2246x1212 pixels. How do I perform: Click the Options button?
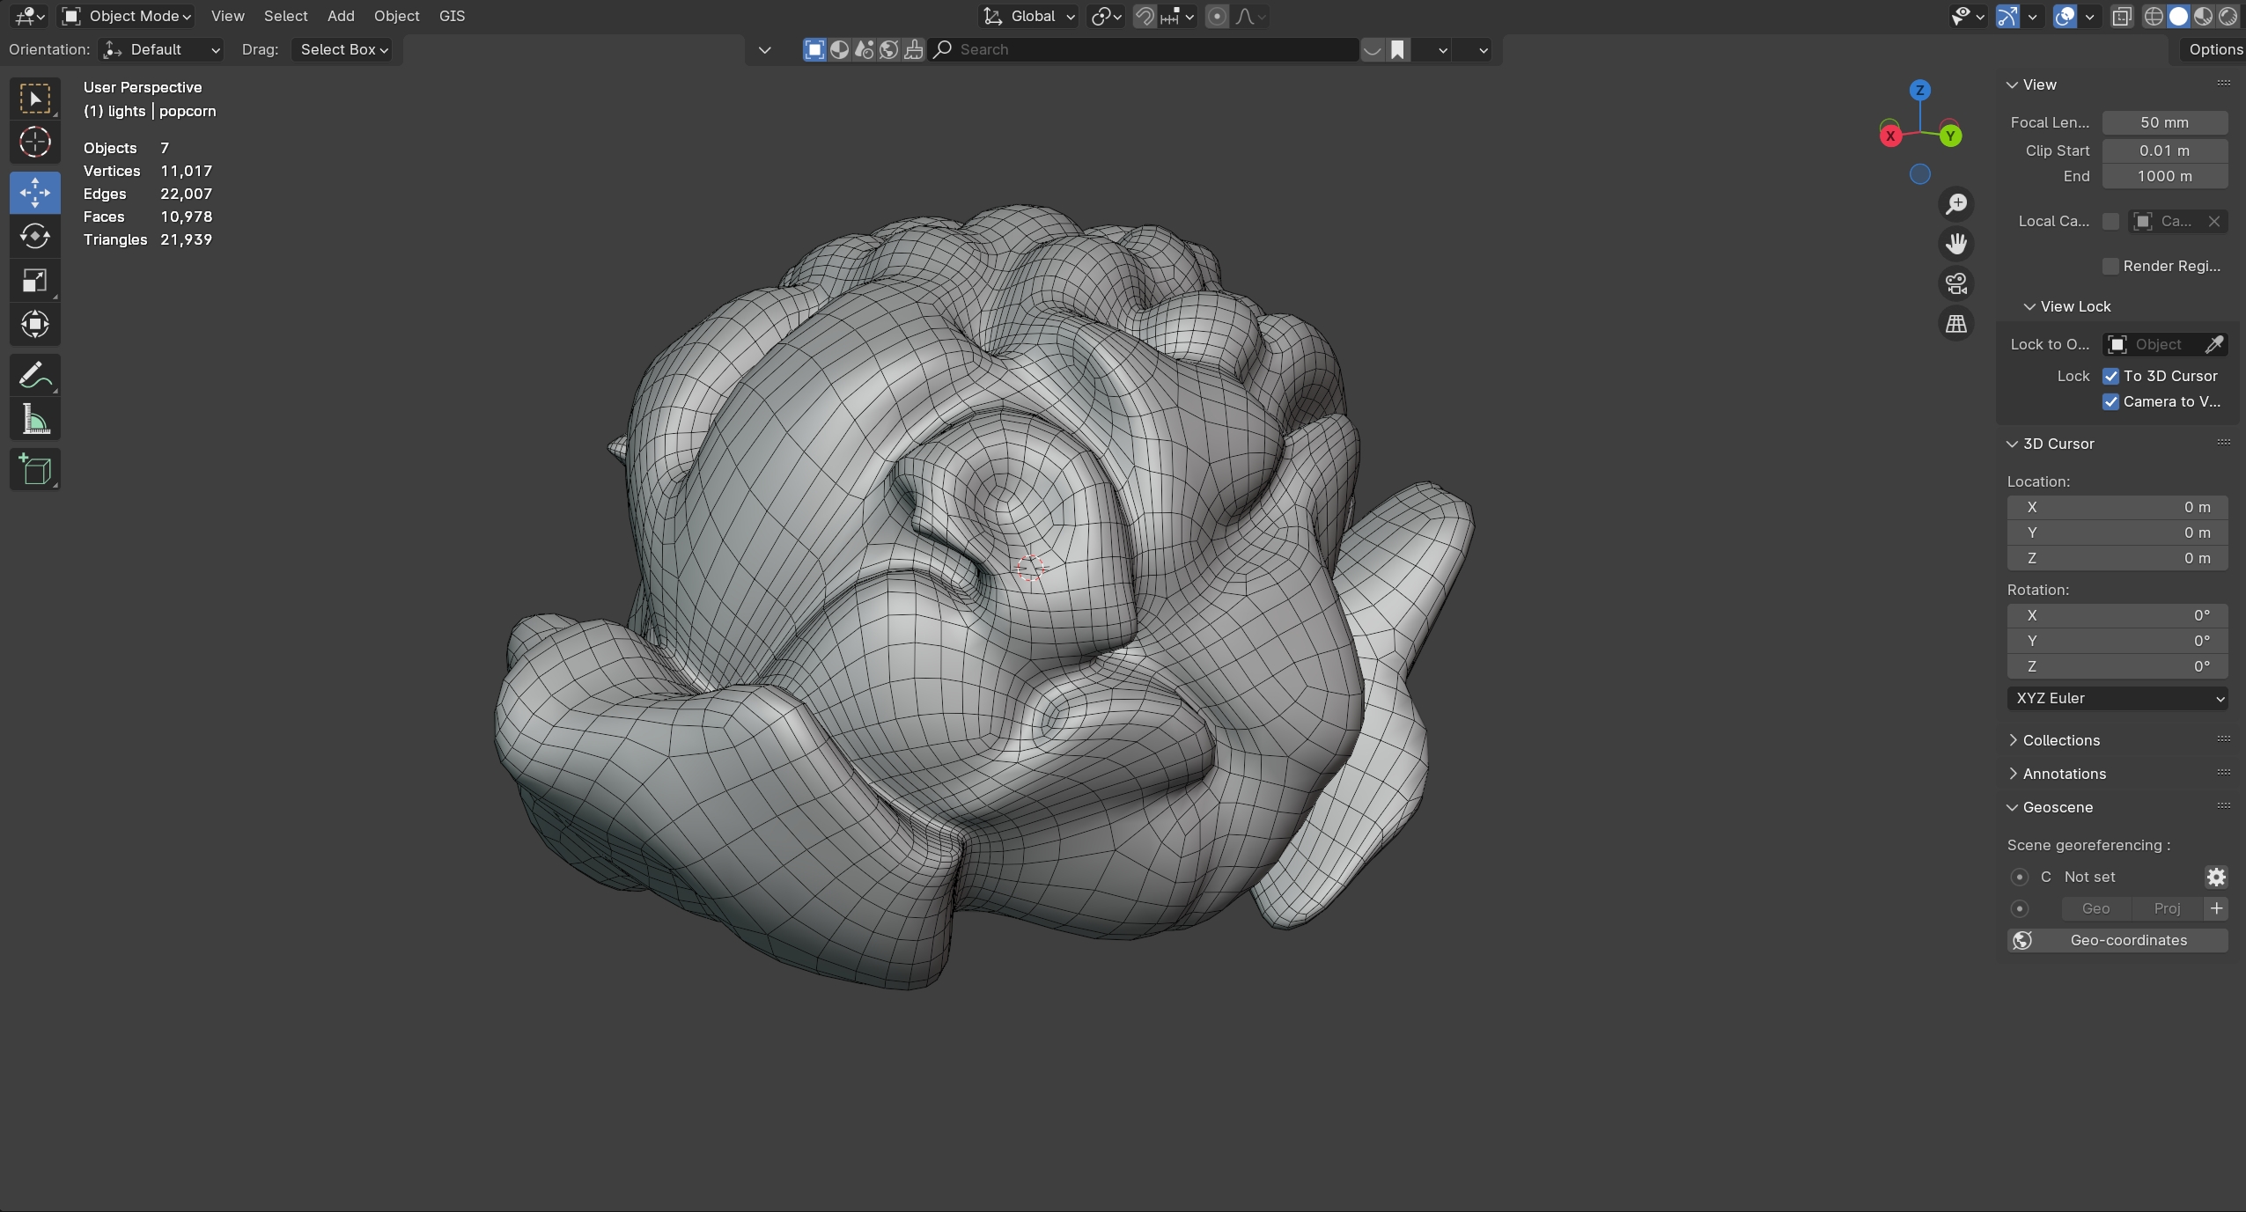coord(2214,49)
